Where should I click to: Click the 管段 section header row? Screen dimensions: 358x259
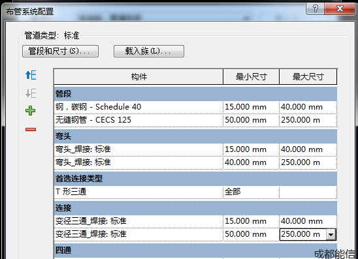point(195,94)
